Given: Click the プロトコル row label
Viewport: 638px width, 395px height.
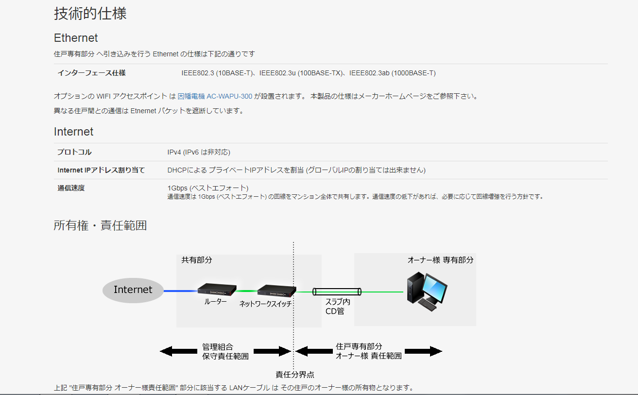Looking at the screenshot, I should [x=74, y=152].
